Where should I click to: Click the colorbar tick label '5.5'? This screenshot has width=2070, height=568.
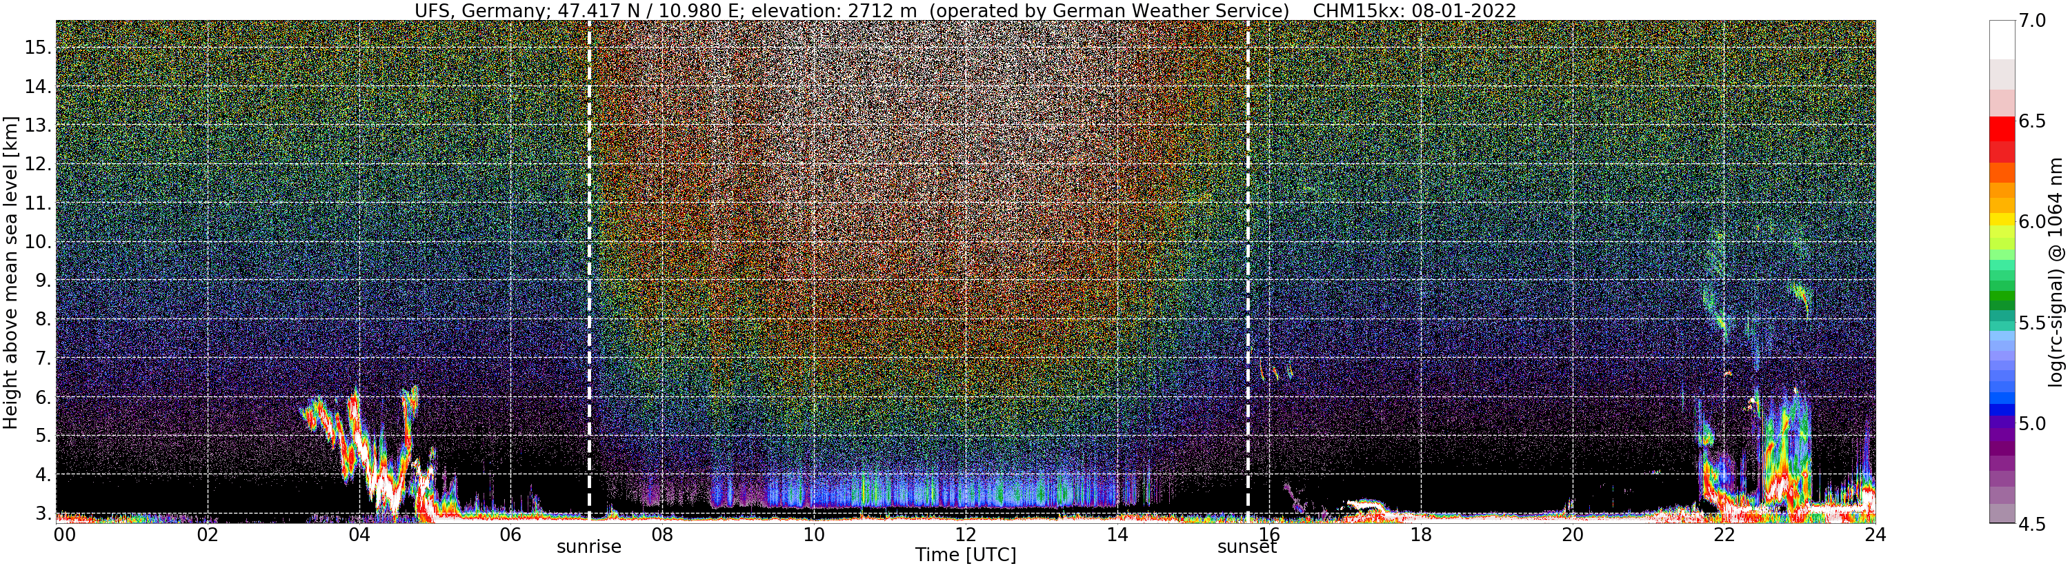[x=2033, y=323]
